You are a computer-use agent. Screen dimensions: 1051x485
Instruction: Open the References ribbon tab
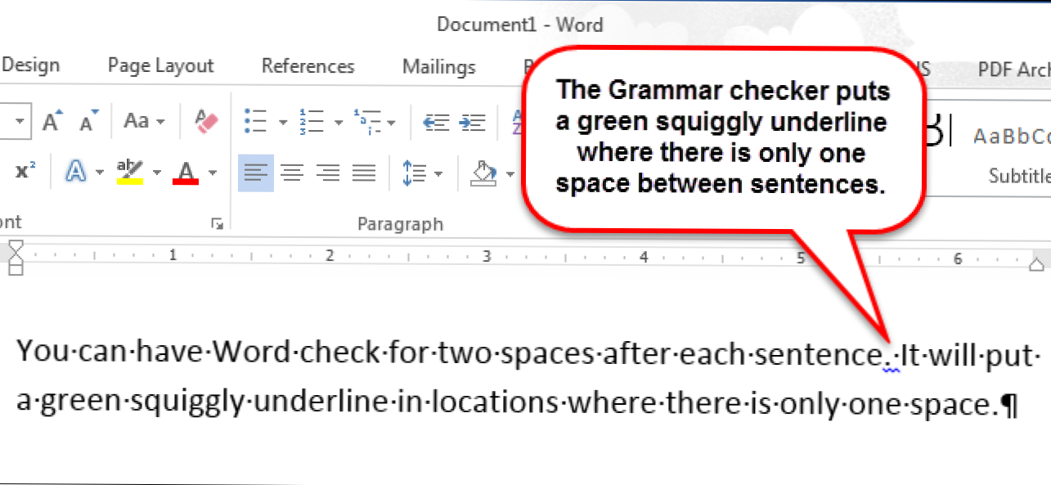(308, 66)
